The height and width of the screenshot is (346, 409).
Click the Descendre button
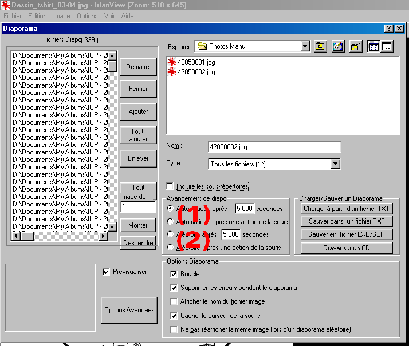(x=138, y=243)
